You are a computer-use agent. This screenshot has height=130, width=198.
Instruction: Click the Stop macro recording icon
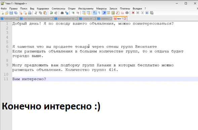(138, 13)
